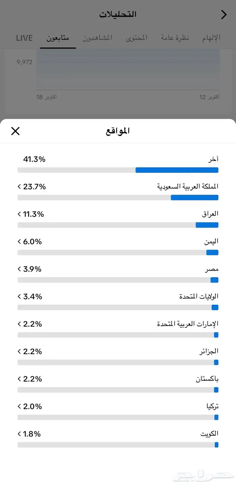Open the نظرة عامة overview tab
The image size is (236, 485).
174,38
